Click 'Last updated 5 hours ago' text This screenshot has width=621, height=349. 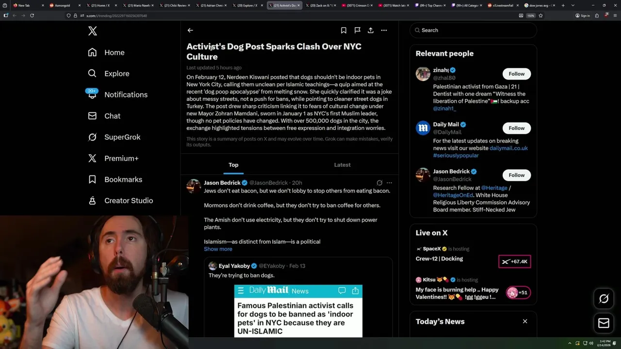click(x=214, y=67)
